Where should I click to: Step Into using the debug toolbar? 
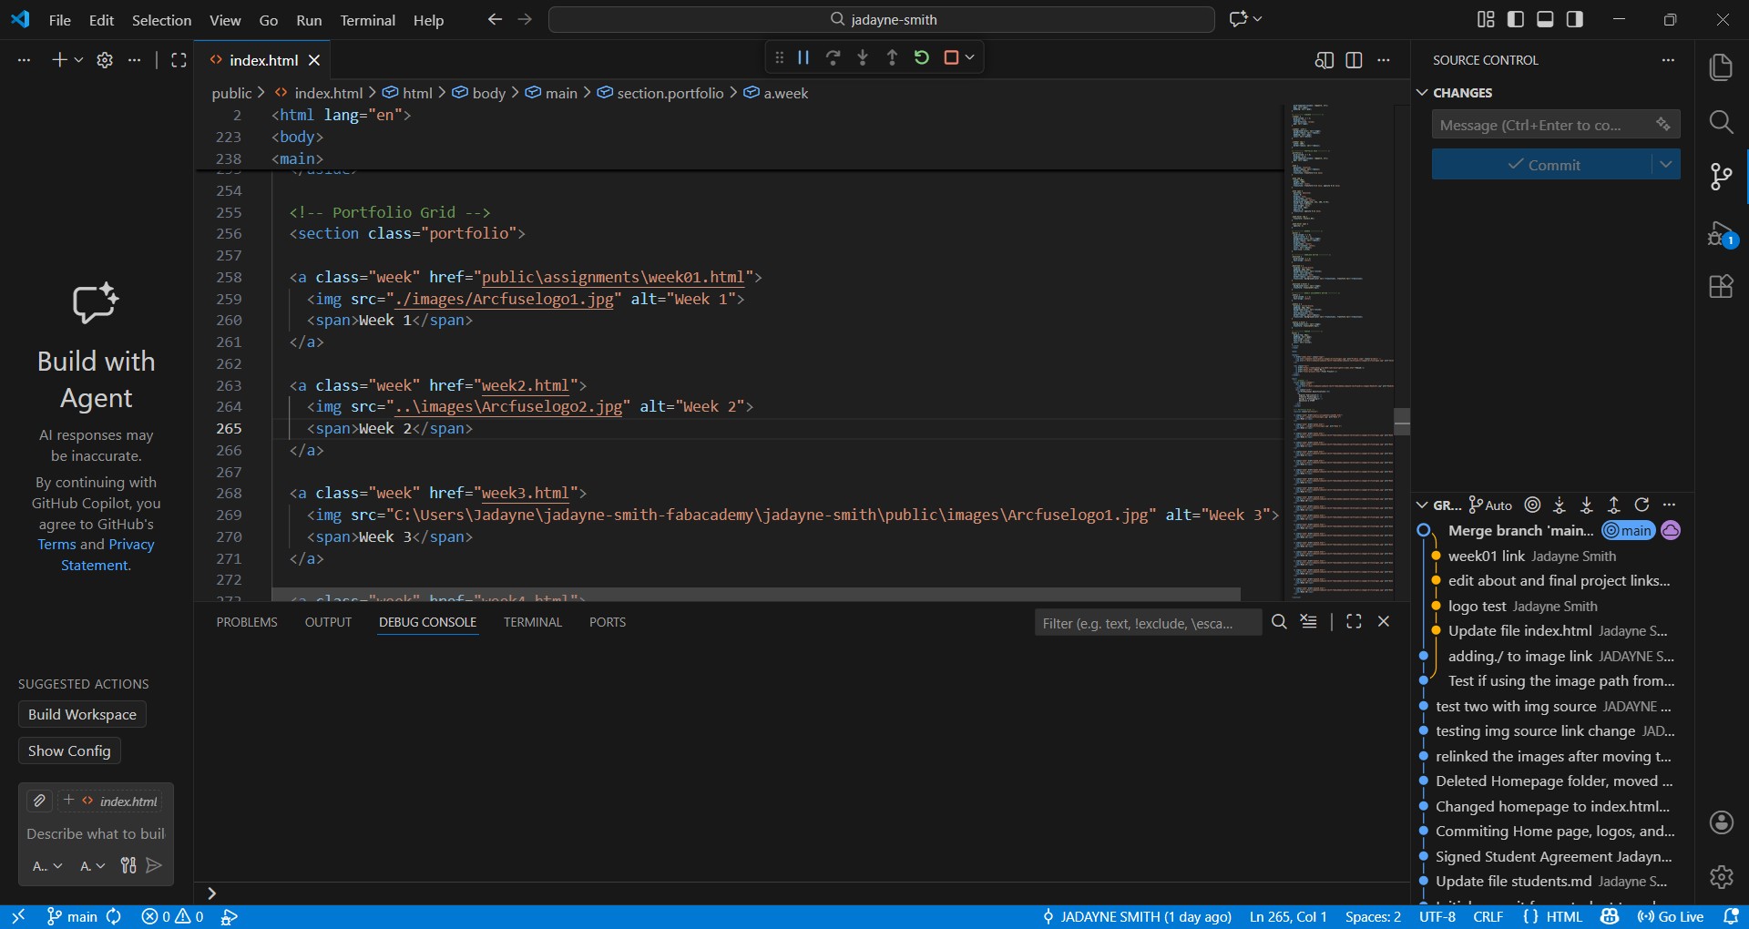click(x=863, y=56)
